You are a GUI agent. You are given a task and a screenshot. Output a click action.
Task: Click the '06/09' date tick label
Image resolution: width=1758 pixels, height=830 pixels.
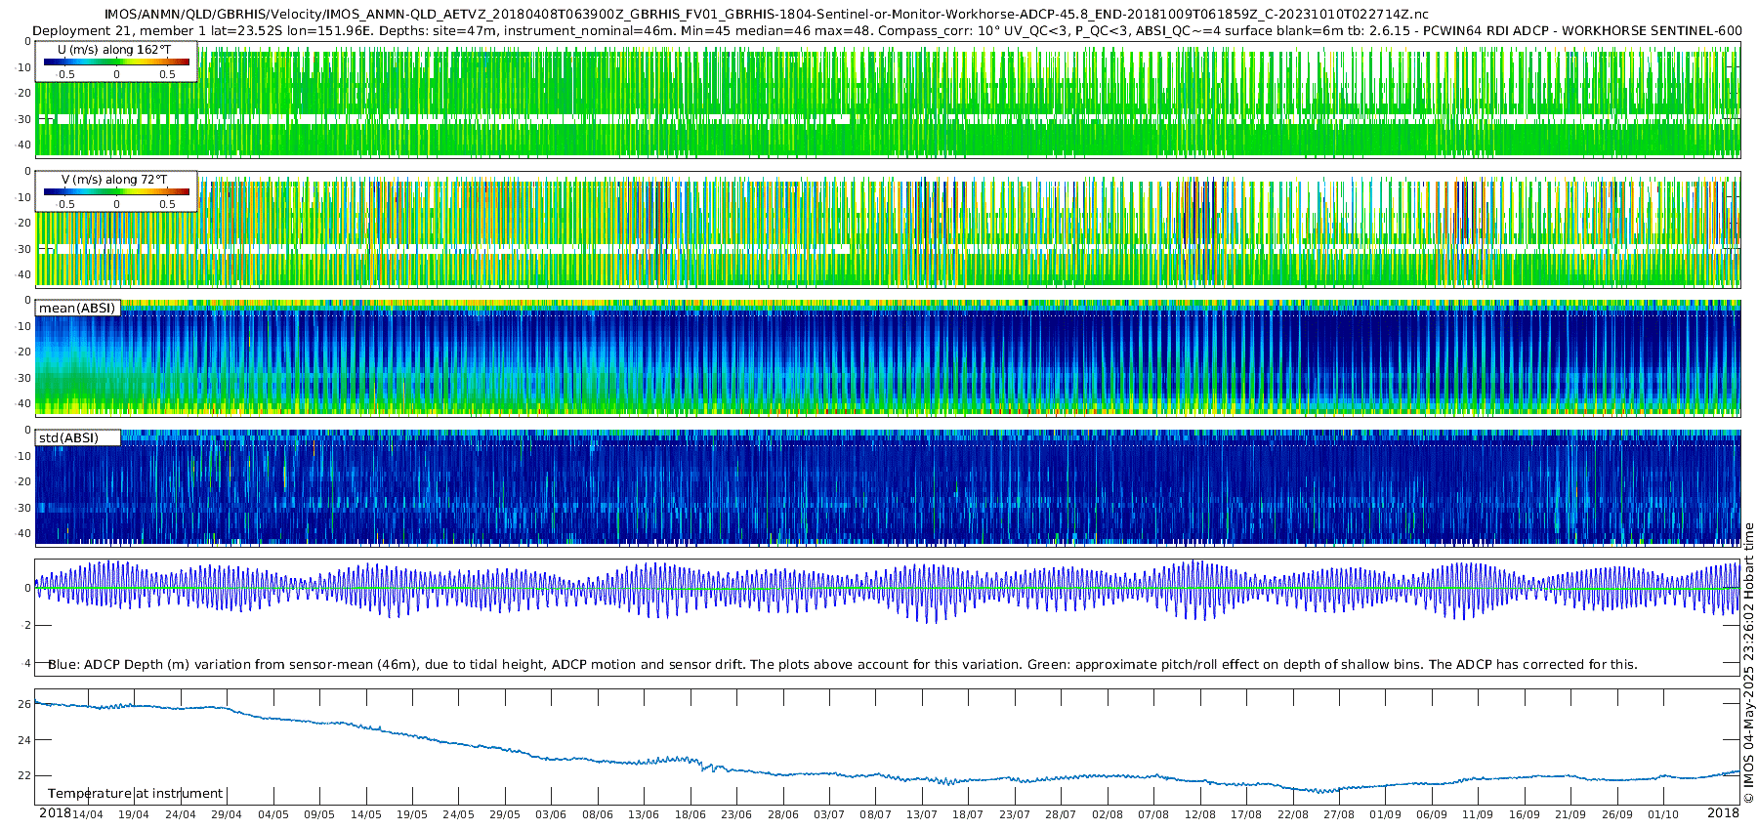(x=1432, y=814)
